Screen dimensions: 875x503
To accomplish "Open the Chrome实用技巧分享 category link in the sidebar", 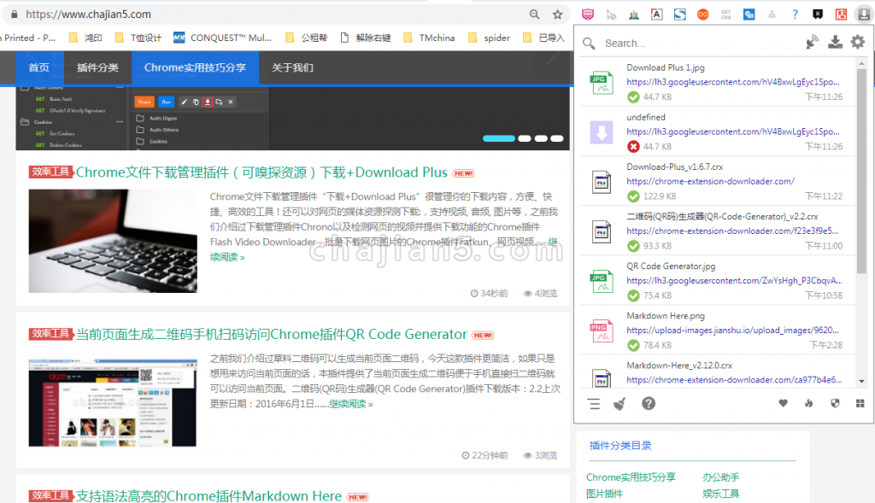I will [x=631, y=477].
